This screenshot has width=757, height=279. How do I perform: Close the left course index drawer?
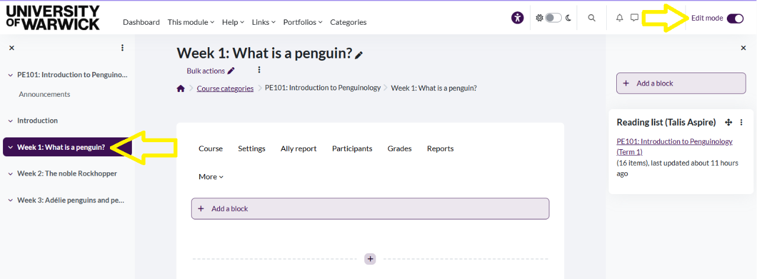pos(11,48)
